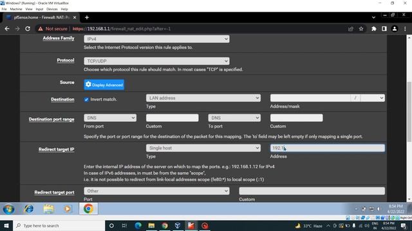This screenshot has height=231, width=412.
Task: Click the Protocol label link
Action: tap(66, 60)
